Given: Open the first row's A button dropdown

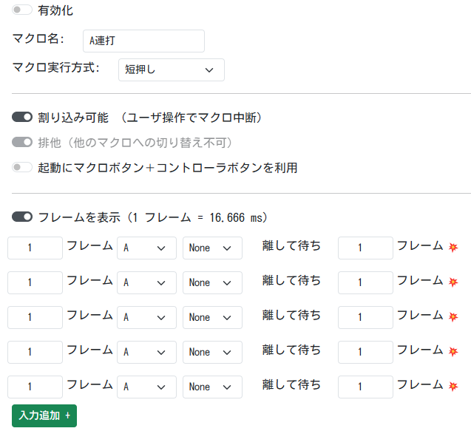Looking at the screenshot, I should pyautogui.click(x=146, y=248).
